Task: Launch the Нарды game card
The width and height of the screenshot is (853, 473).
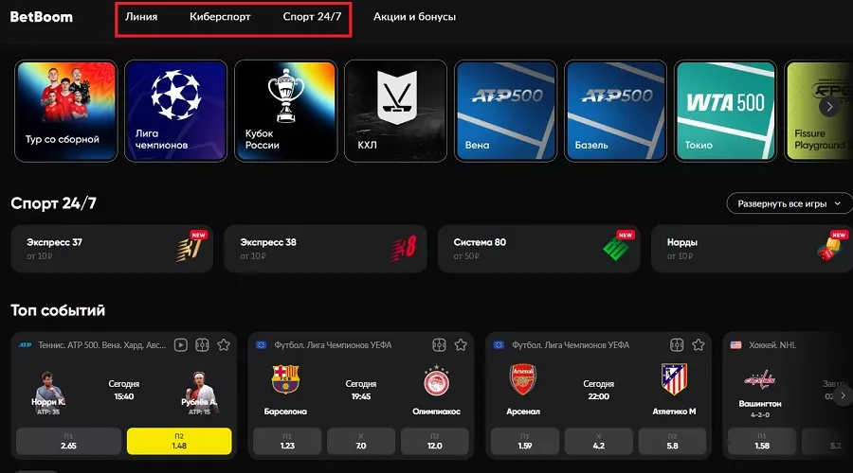Action: tap(752, 249)
